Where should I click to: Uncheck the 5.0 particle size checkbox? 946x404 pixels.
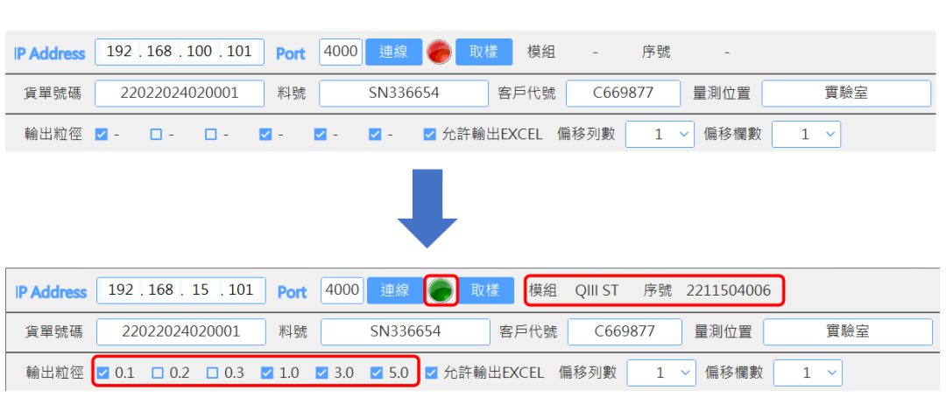[x=377, y=373]
